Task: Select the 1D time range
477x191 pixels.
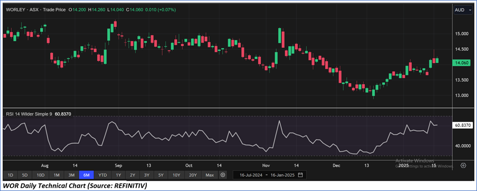Action: pyautogui.click(x=10, y=175)
